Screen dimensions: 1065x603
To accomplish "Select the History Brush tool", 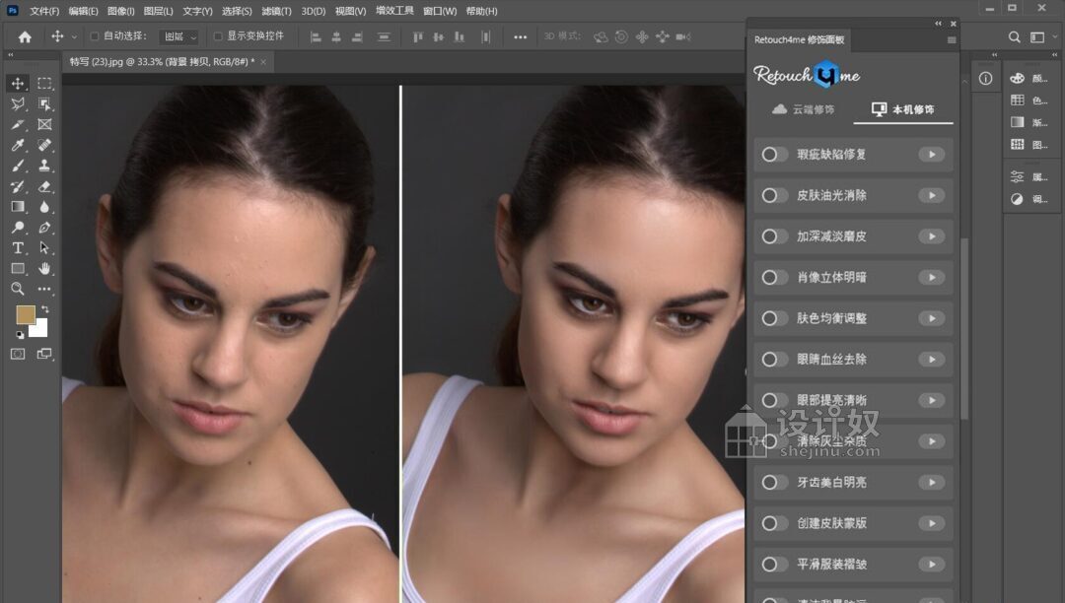I will tap(18, 186).
